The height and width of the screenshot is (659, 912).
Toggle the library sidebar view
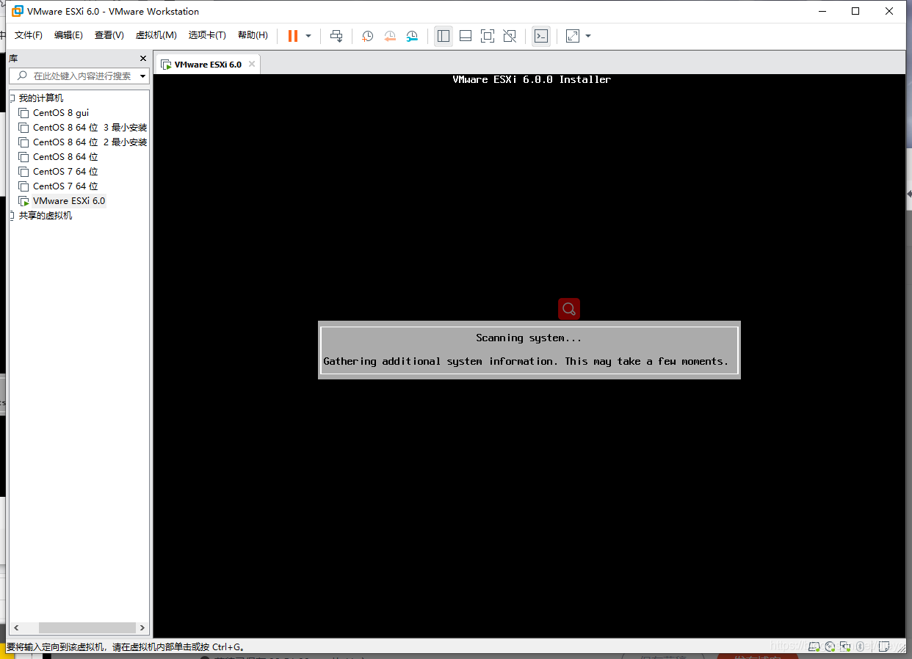pyautogui.click(x=444, y=36)
